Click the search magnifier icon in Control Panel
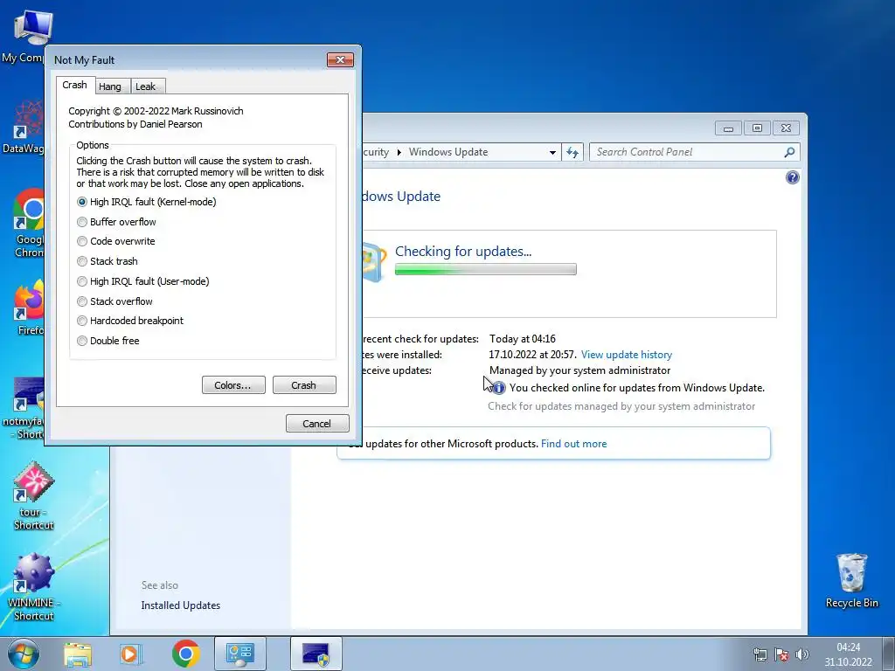This screenshot has height=671, width=895. coord(789,152)
